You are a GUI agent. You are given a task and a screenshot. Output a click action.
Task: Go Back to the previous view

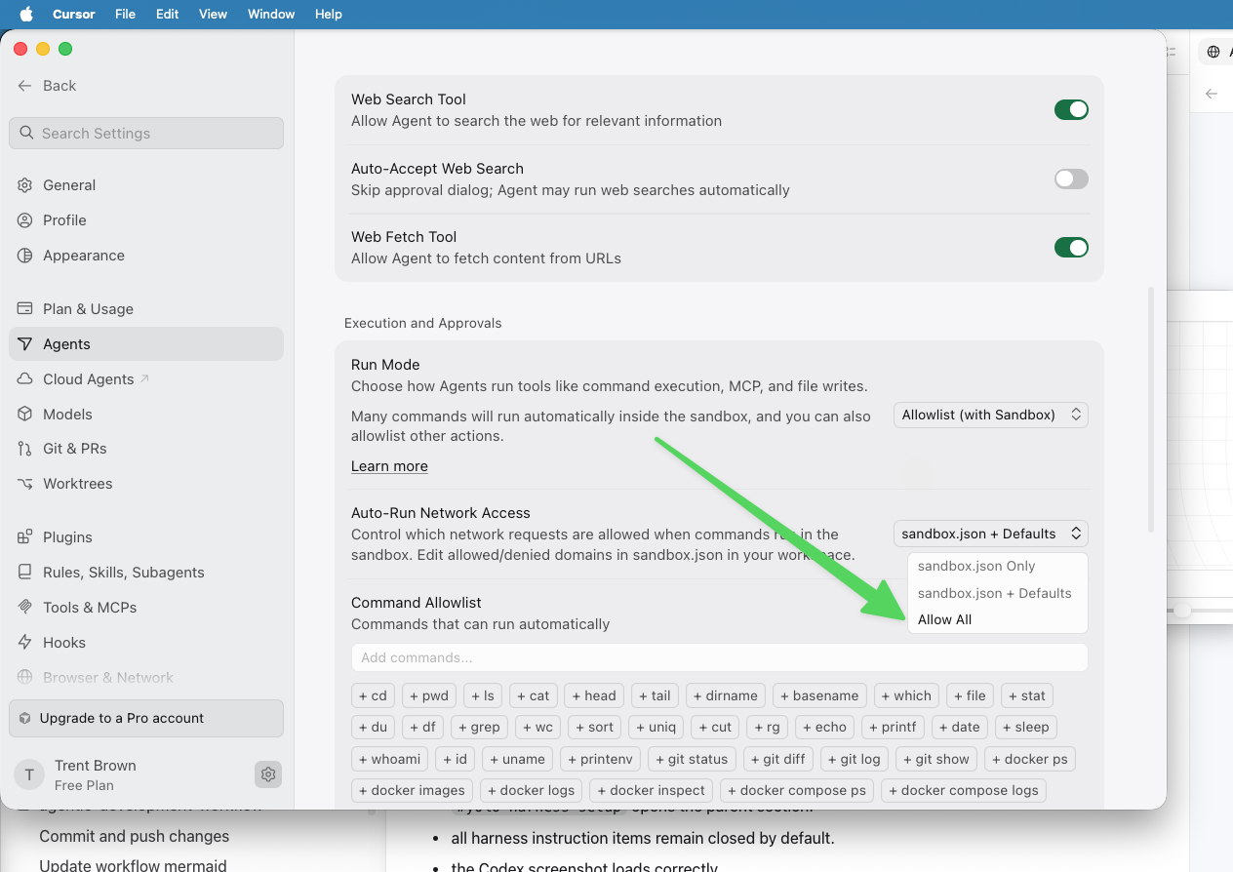pos(47,86)
